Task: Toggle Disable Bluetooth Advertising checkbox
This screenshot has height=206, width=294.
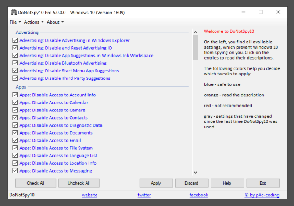Action: point(15,63)
